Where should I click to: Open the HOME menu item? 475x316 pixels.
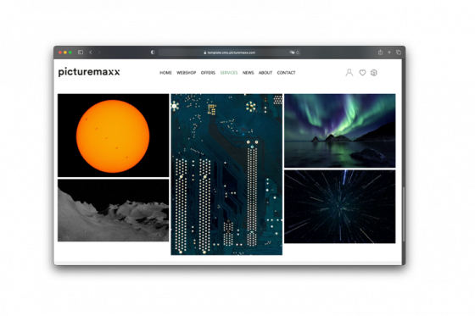click(x=165, y=73)
